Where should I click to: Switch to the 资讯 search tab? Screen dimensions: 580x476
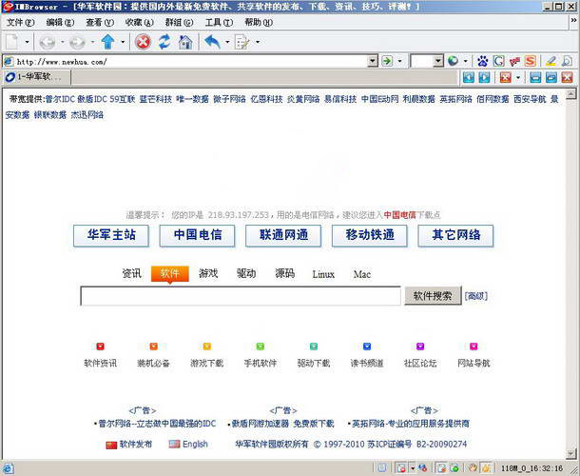pyautogui.click(x=131, y=274)
